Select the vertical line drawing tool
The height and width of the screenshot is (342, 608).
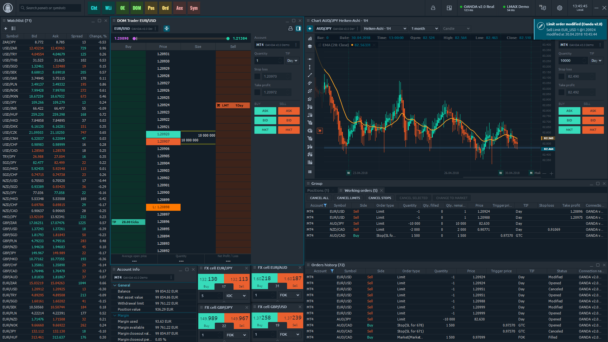coord(310,67)
